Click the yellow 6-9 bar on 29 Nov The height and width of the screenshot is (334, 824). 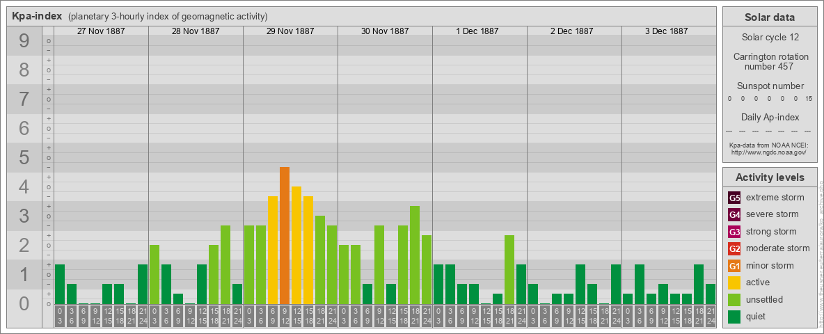(273, 250)
